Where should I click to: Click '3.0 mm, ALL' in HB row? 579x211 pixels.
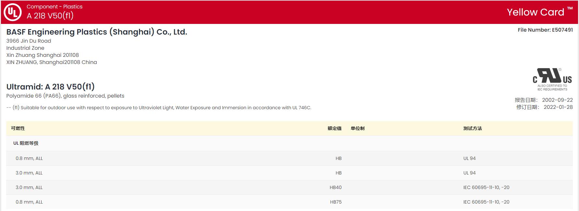tap(29, 173)
